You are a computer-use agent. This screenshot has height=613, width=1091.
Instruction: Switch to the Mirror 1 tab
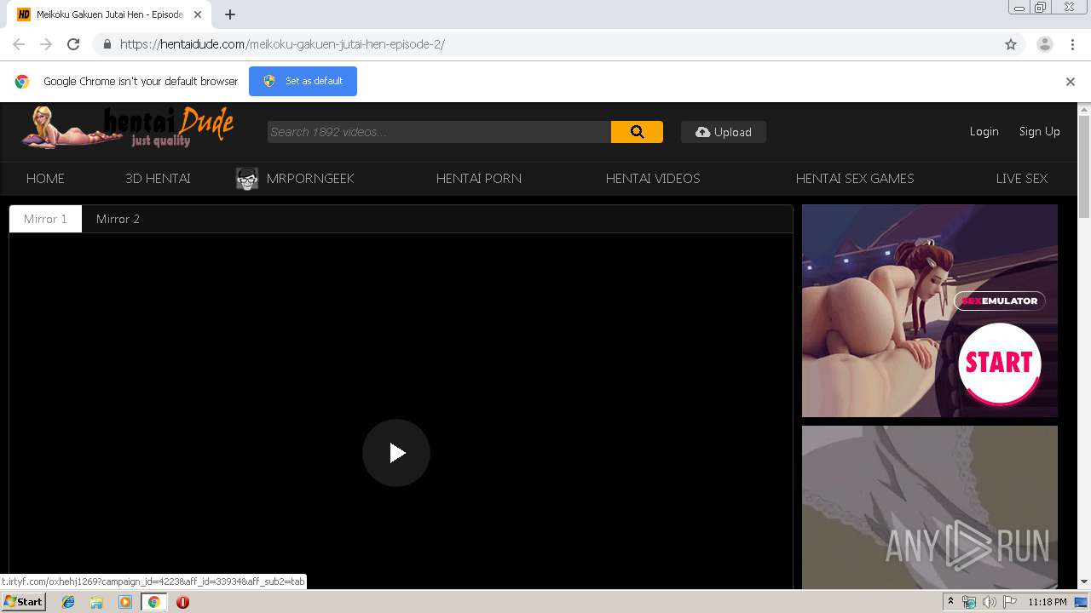coord(45,219)
